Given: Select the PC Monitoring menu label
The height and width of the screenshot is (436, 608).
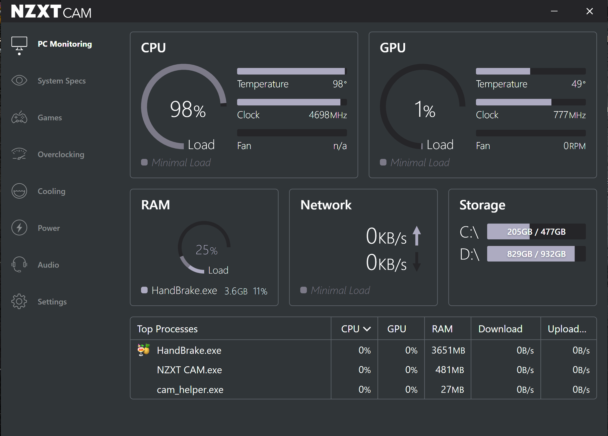Looking at the screenshot, I should (x=65, y=44).
